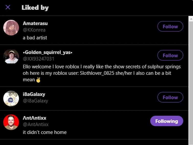
Task: Follow Golden_squirrel_yas account
Action: pyautogui.click(x=170, y=55)
